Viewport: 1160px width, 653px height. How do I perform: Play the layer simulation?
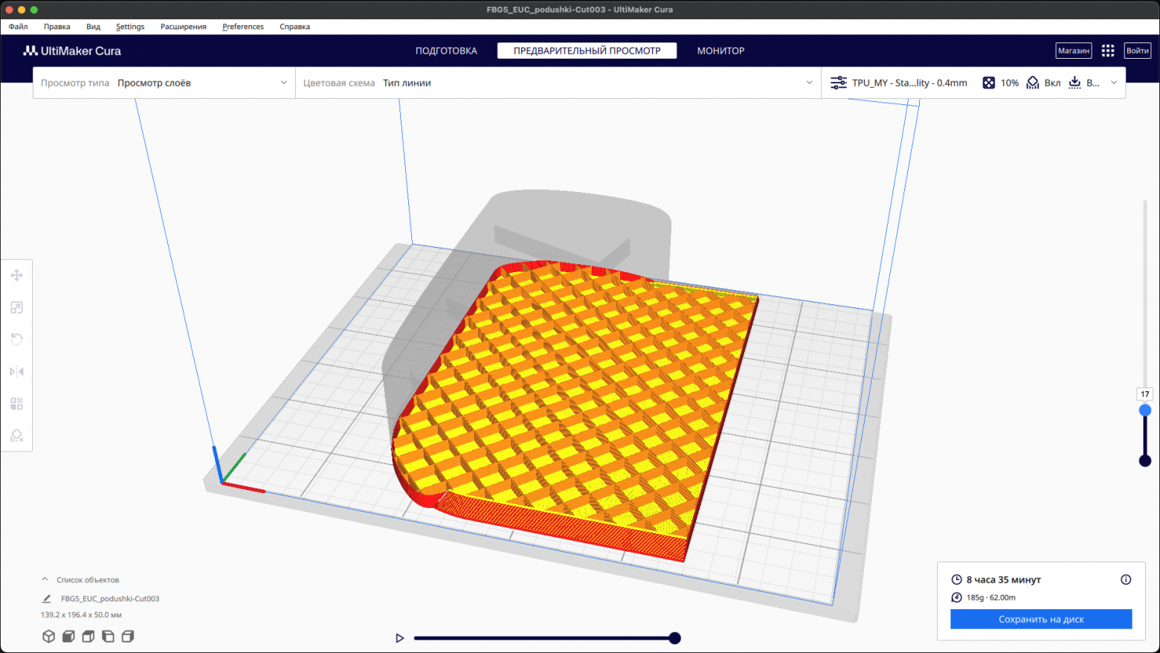(x=399, y=638)
